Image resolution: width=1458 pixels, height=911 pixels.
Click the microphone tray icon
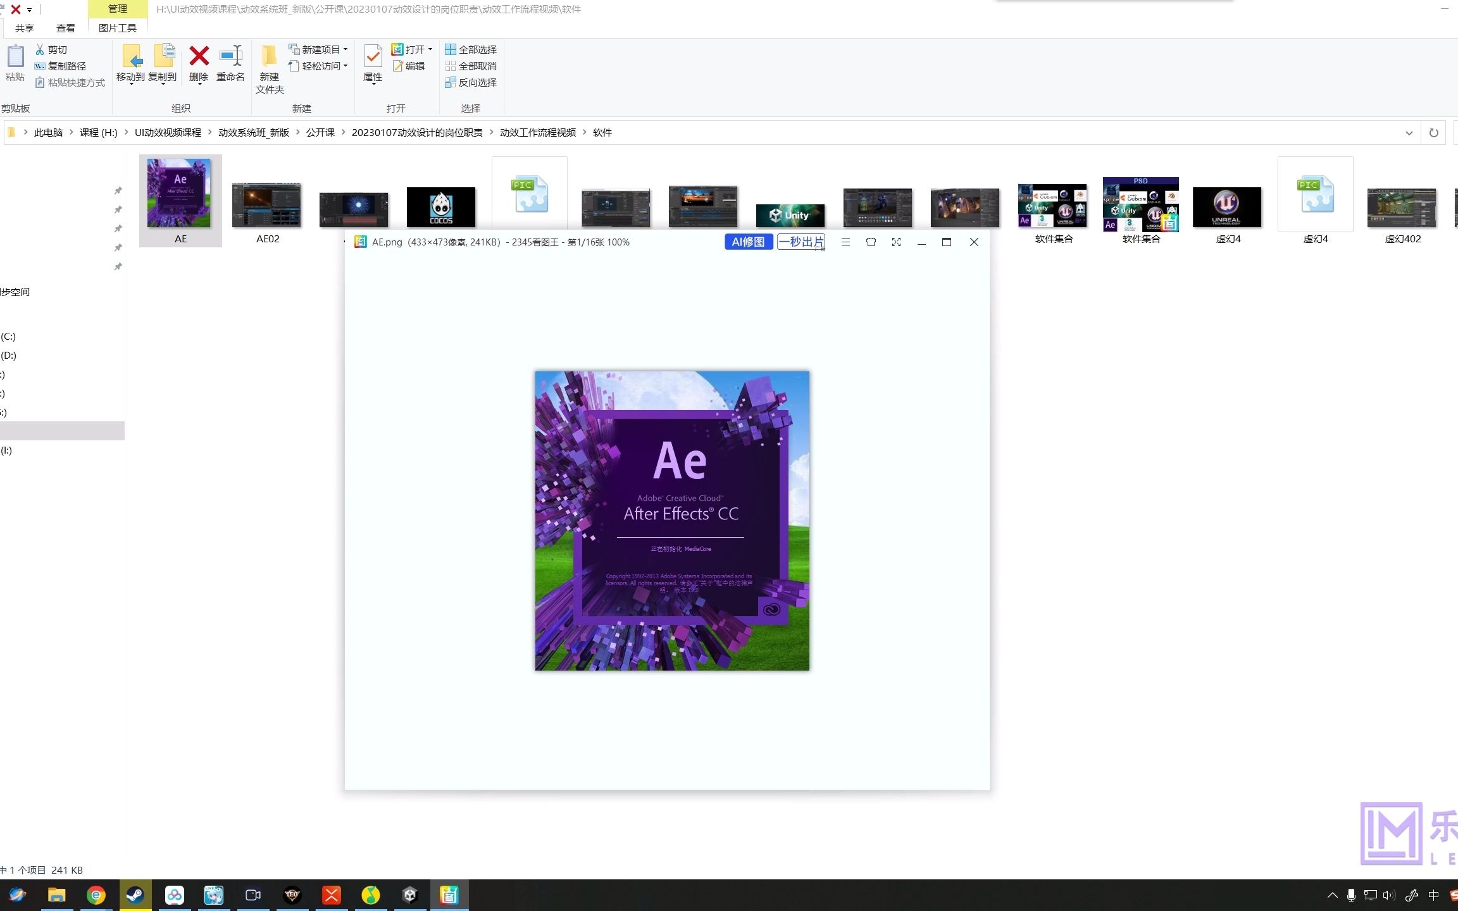1351,895
